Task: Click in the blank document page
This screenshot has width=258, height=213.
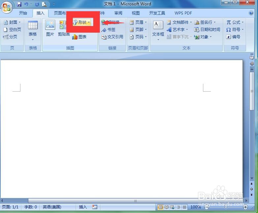Action: pyautogui.click(x=122, y=129)
